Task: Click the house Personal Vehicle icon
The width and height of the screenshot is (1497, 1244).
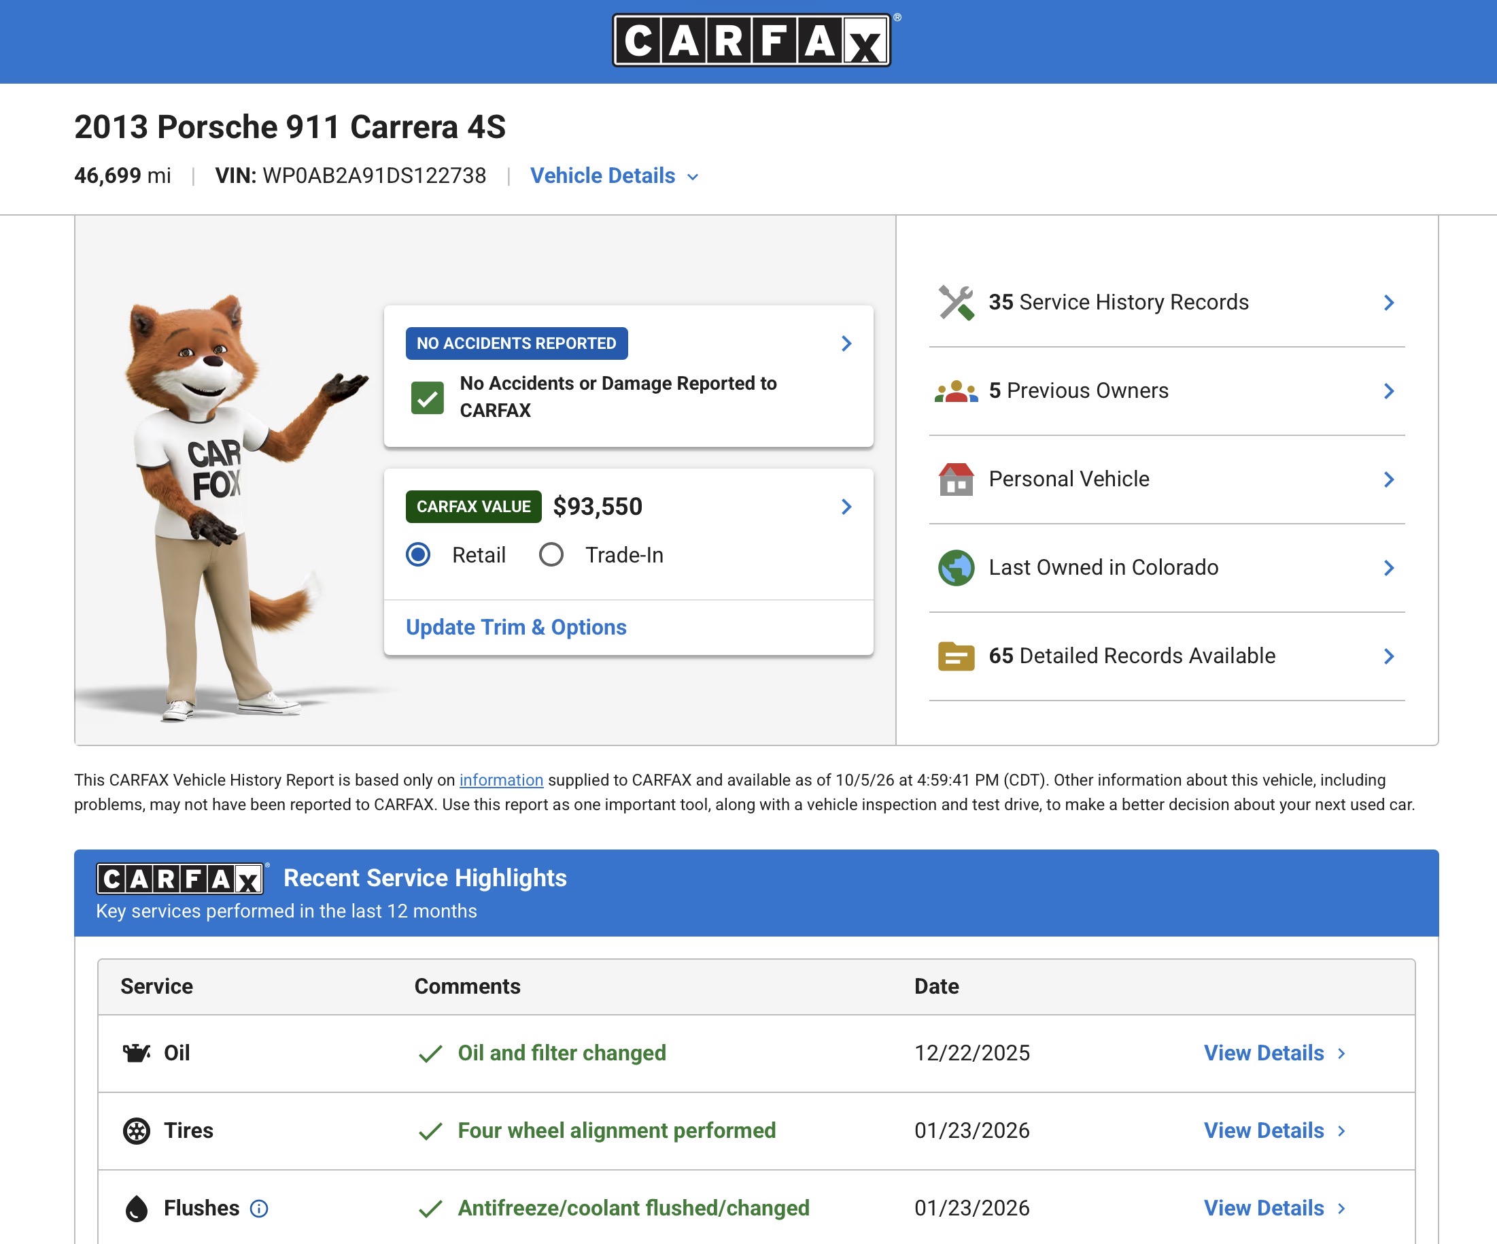Action: click(x=956, y=480)
